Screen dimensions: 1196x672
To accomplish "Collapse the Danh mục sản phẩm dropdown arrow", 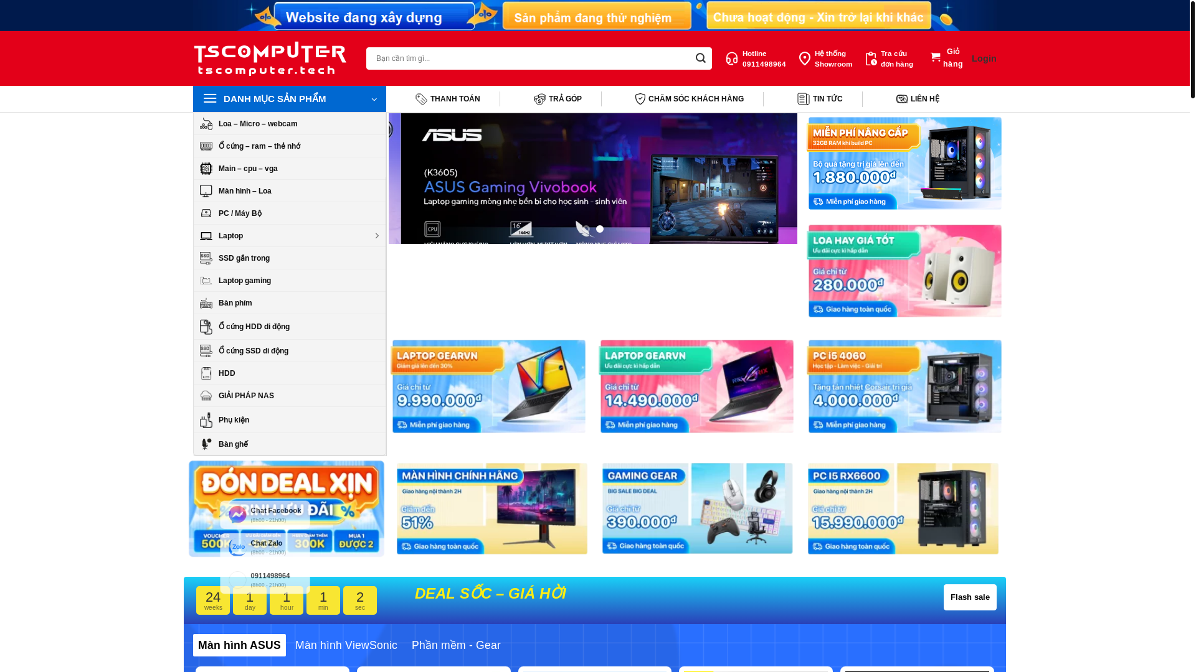I will click(x=374, y=100).
